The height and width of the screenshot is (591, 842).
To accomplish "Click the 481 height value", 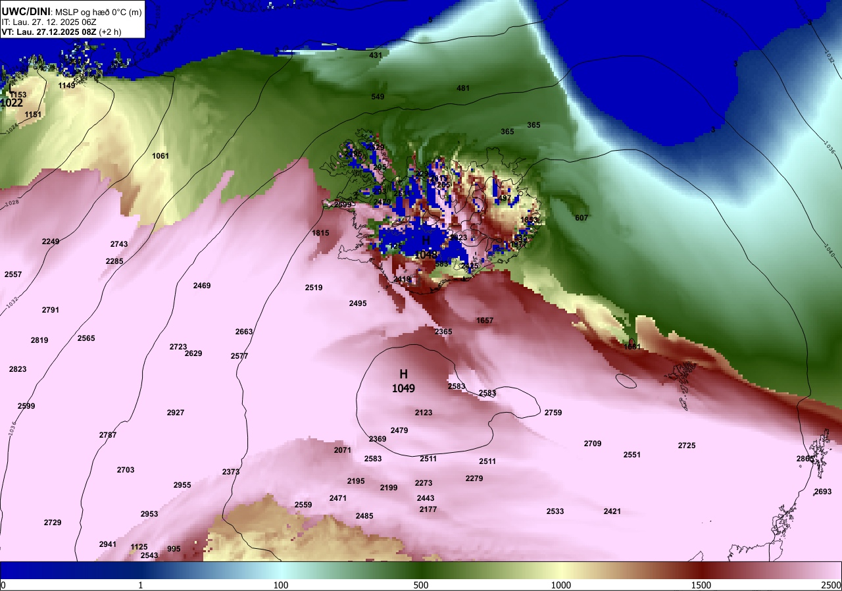I will click(x=463, y=88).
